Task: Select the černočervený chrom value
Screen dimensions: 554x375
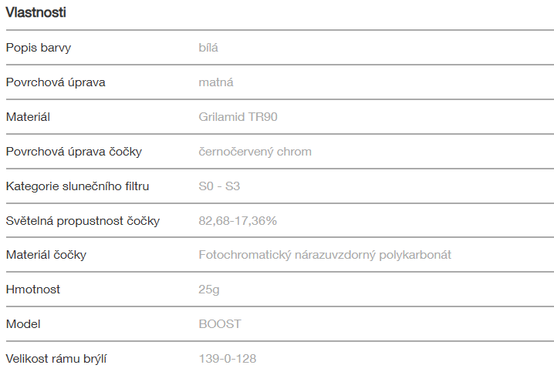Action: click(x=255, y=152)
